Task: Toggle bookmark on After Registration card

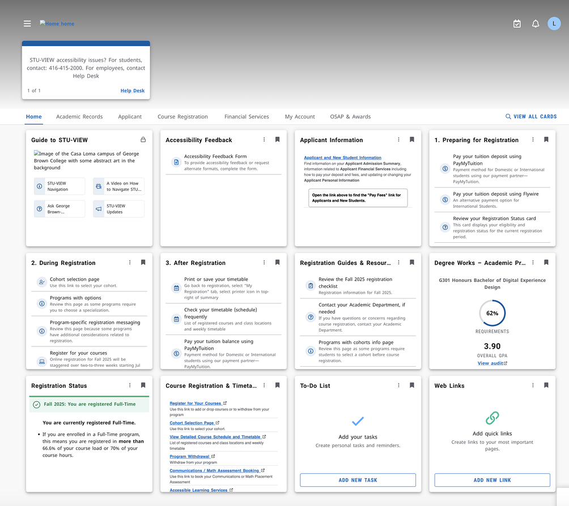Action: (278, 263)
